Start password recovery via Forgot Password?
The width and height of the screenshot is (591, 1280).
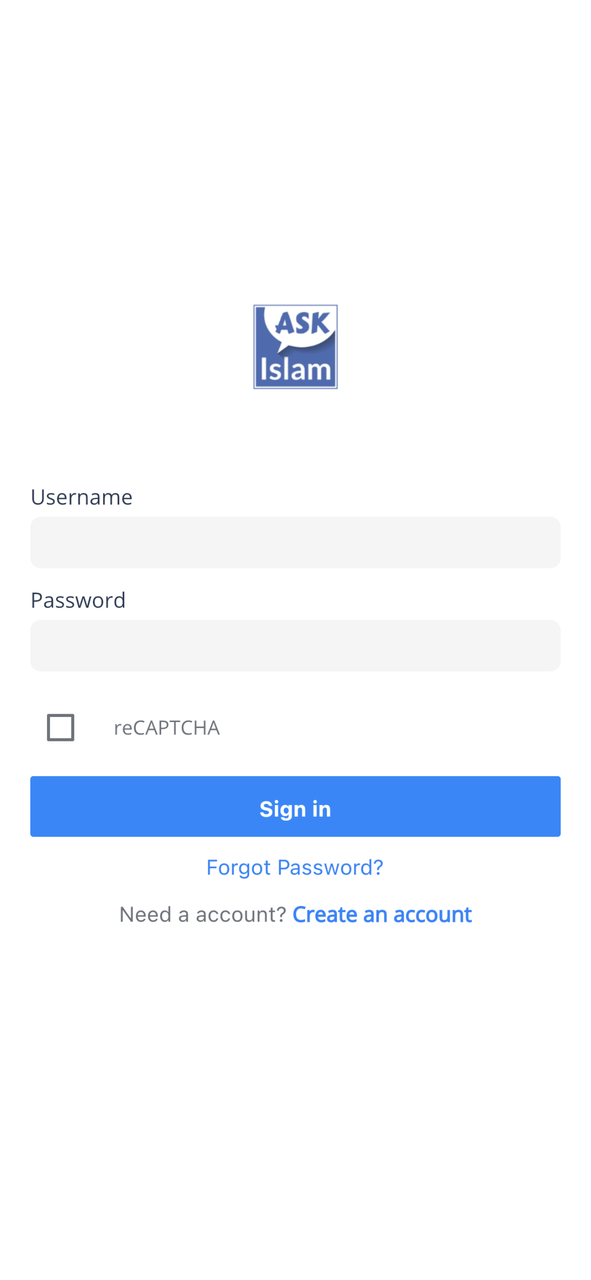point(295,868)
